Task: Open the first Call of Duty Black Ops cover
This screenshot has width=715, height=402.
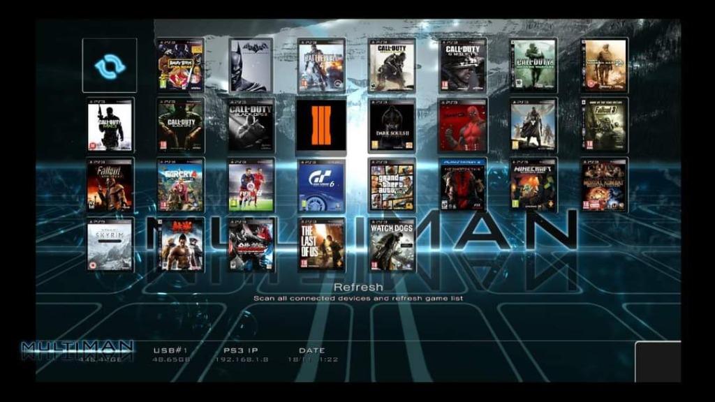Action: tap(181, 126)
